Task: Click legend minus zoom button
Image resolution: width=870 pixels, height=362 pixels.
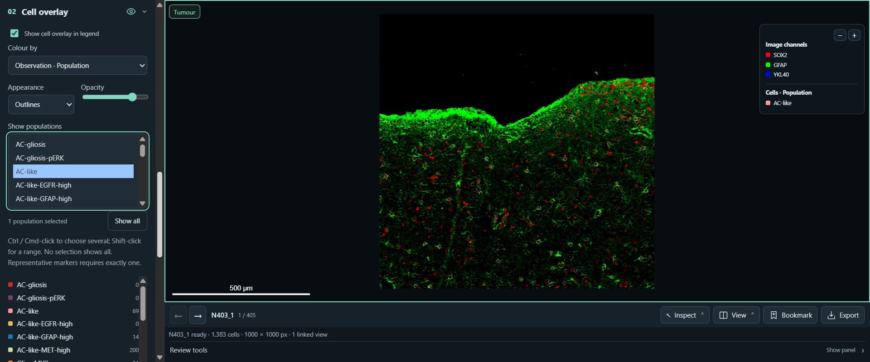Action: coord(840,35)
